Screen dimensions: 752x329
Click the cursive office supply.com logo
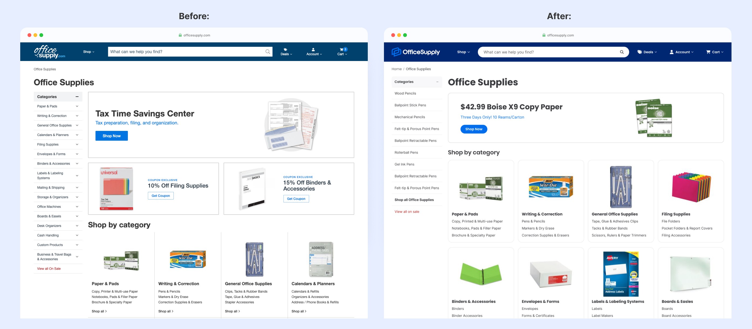tap(49, 52)
